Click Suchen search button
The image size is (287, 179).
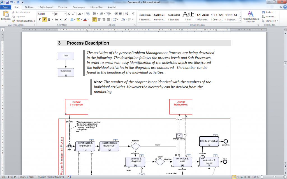(x=268, y=12)
